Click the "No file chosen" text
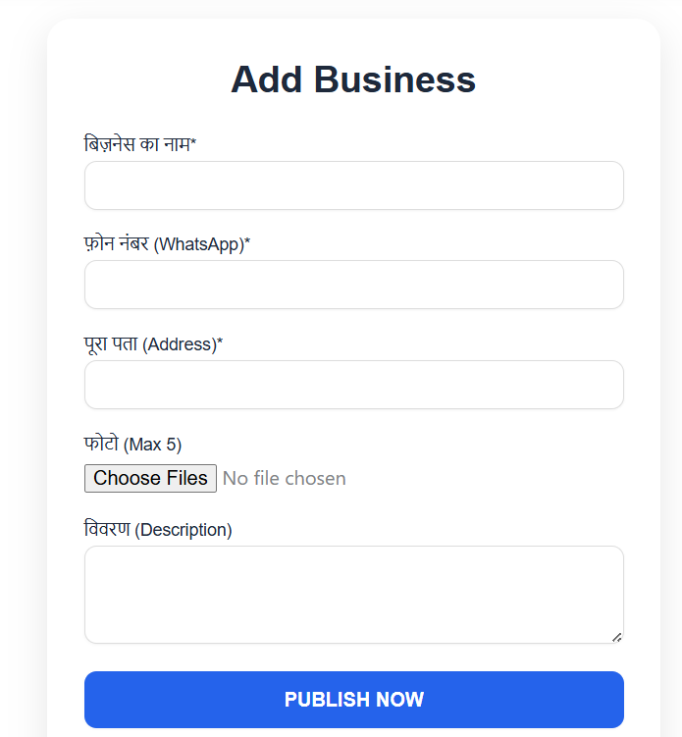 click(x=284, y=478)
